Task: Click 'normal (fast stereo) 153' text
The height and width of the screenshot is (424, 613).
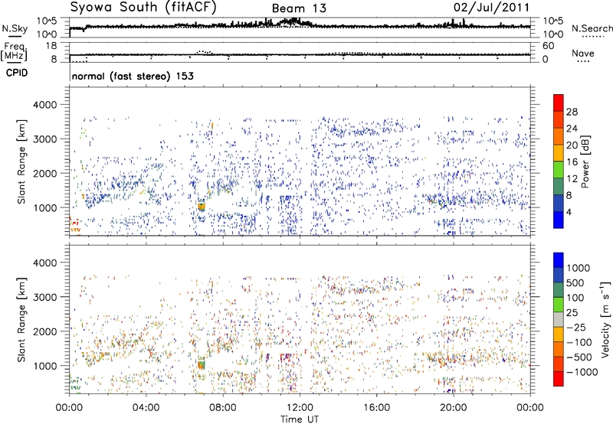Action: pos(133,76)
